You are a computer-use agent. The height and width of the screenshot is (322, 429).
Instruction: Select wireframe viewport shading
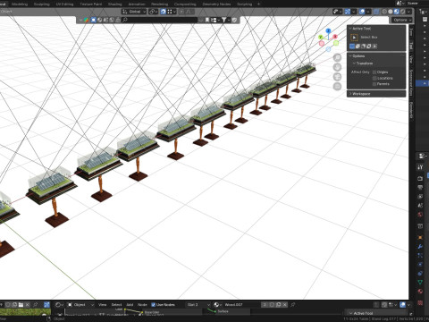point(384,12)
